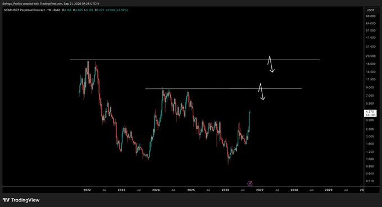Click the low value L4.103

tap(89, 10)
